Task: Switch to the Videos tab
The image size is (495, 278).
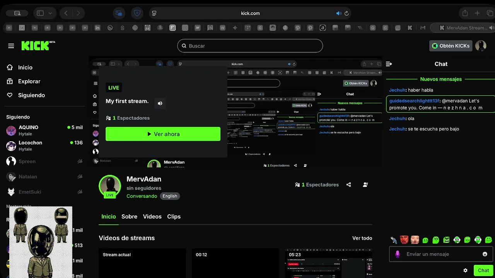Action: click(x=152, y=217)
